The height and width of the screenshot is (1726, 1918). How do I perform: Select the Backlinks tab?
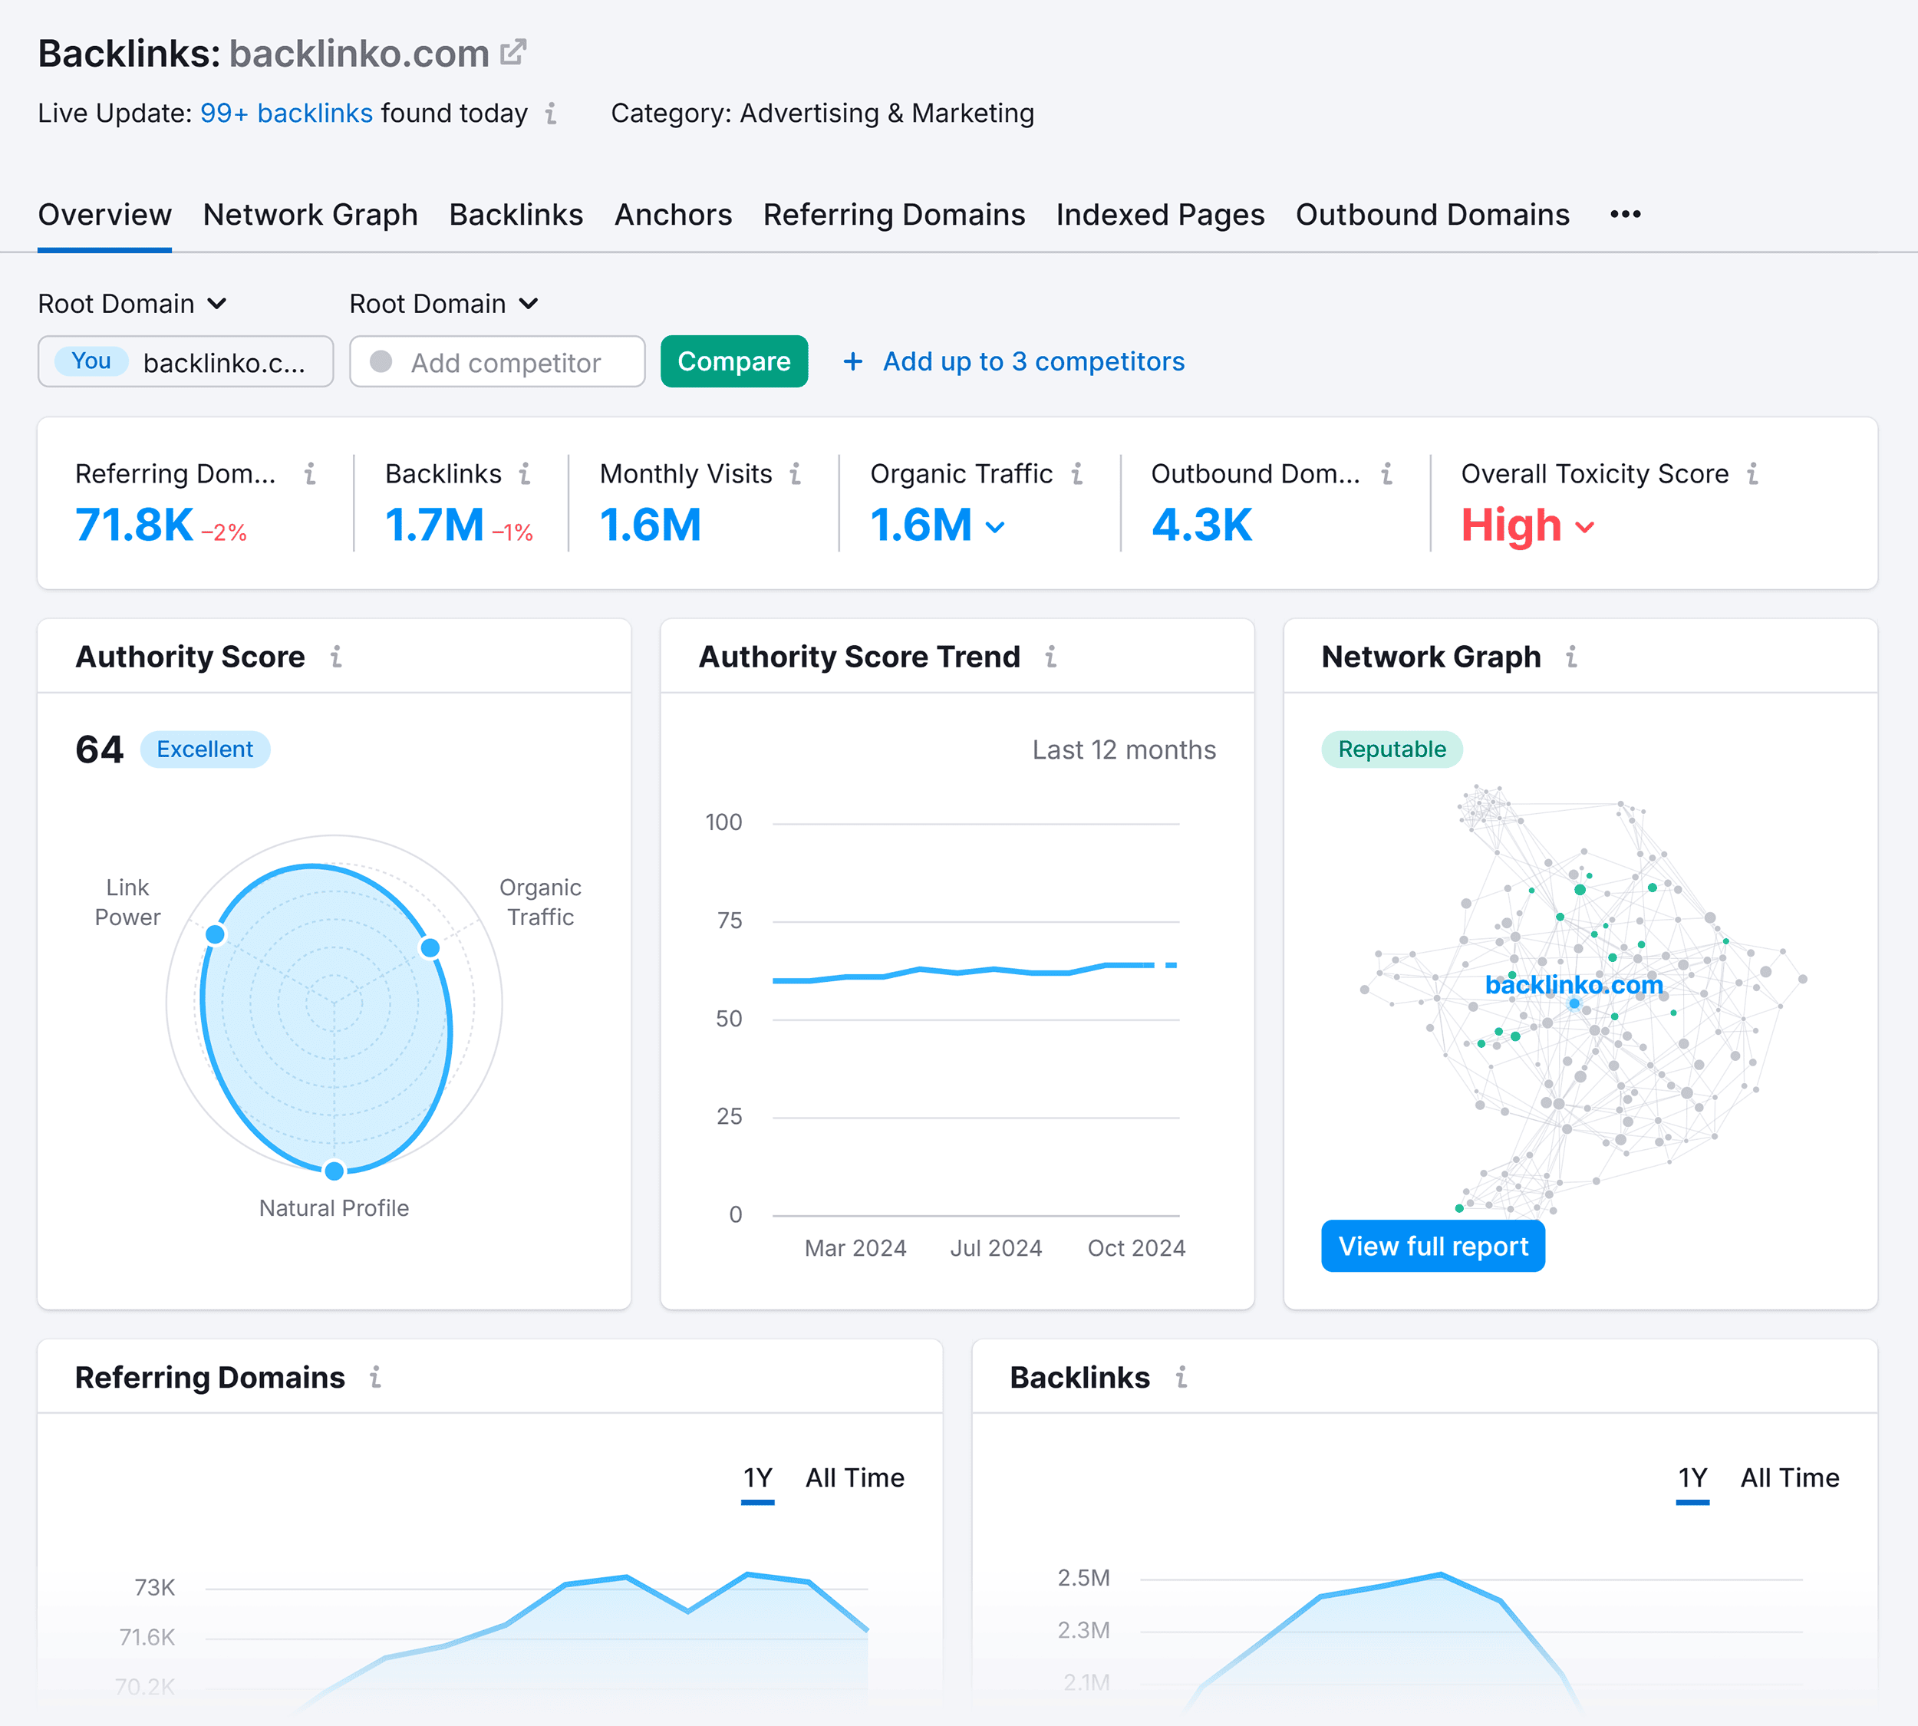pos(516,213)
